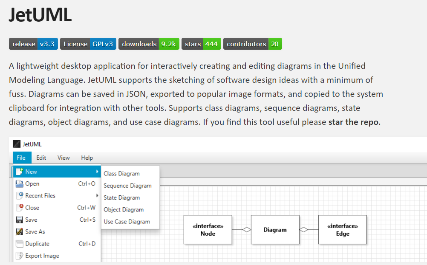This screenshot has height=265, width=427.
Task: Click the Export Image icon
Action: point(19,256)
